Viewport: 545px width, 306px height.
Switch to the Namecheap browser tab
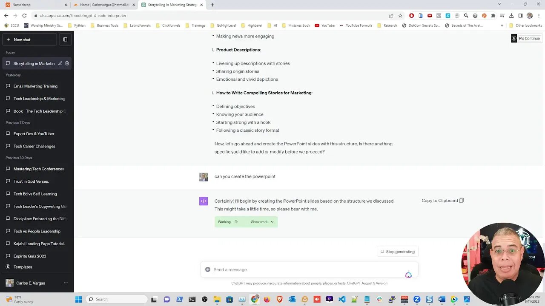[36, 5]
